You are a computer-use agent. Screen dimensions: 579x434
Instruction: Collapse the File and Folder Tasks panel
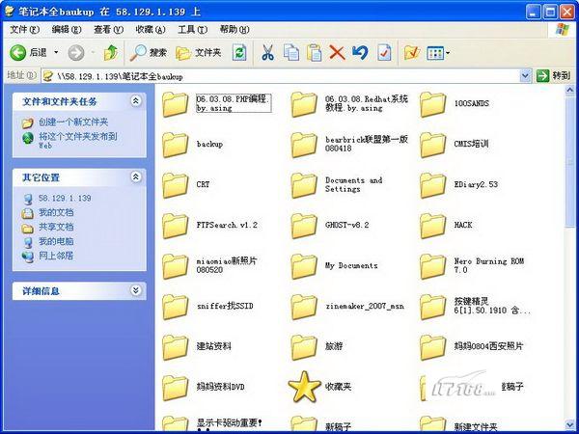coord(135,100)
